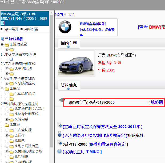This screenshot has height=163, width=165.
Task: Select the 当前车型 tab
Action: (69, 44)
